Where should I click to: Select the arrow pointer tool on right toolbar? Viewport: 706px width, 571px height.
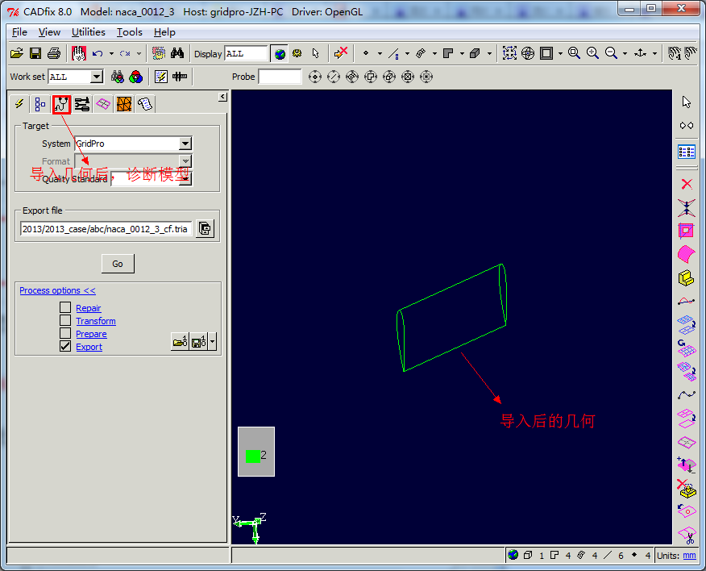[x=687, y=102]
